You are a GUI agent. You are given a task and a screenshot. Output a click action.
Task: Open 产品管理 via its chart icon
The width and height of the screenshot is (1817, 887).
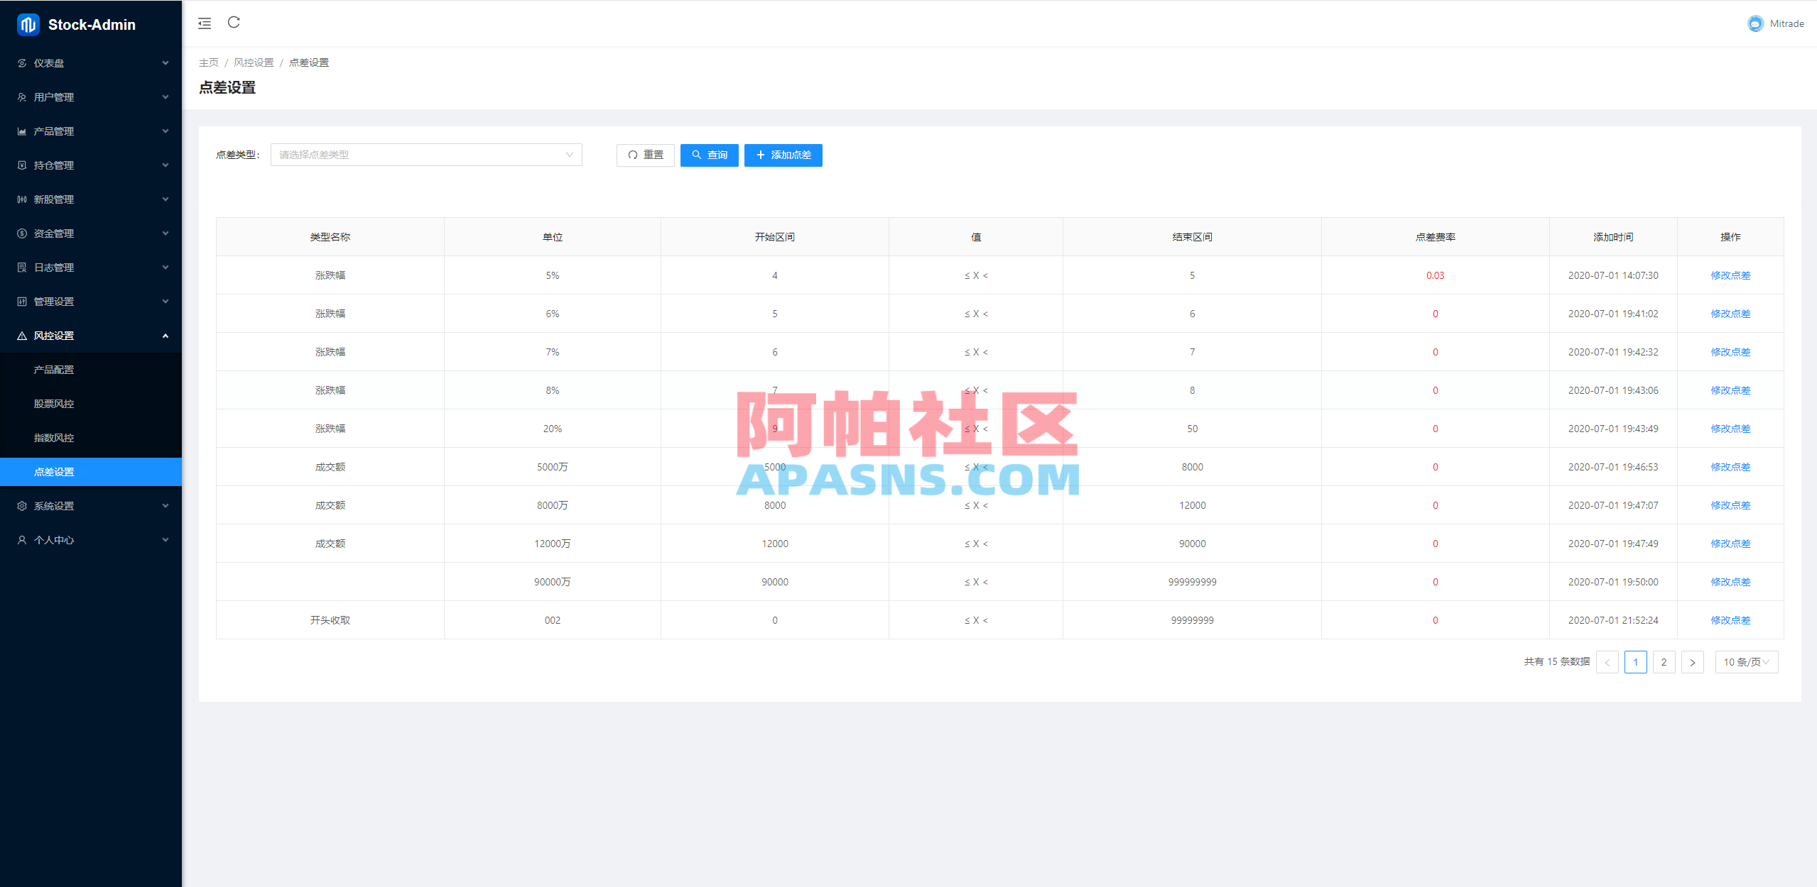click(x=21, y=131)
